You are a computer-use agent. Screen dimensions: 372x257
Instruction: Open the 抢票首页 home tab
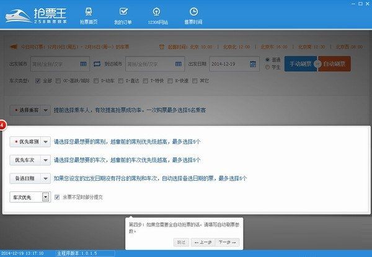pyautogui.click(x=89, y=16)
